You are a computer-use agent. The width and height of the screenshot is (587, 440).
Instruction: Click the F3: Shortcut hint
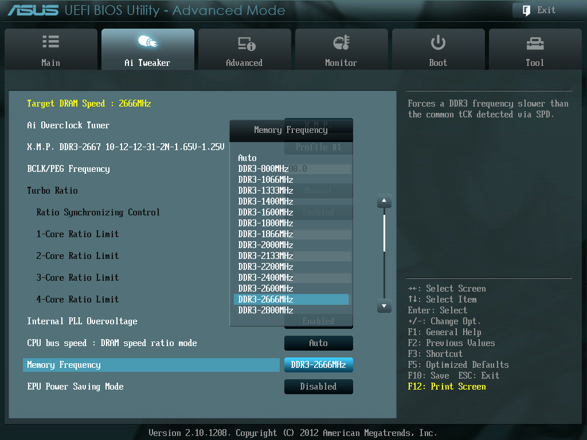[x=436, y=354]
